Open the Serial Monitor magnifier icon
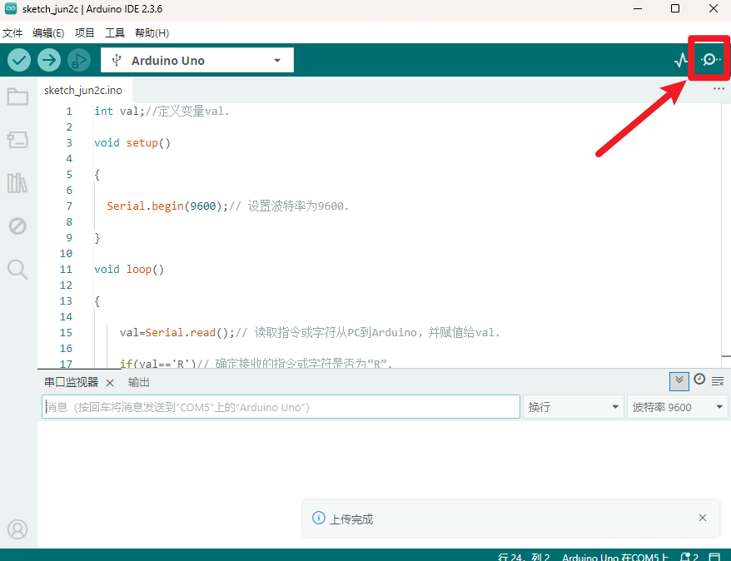Screen dimensions: 731x561 tap(710, 60)
